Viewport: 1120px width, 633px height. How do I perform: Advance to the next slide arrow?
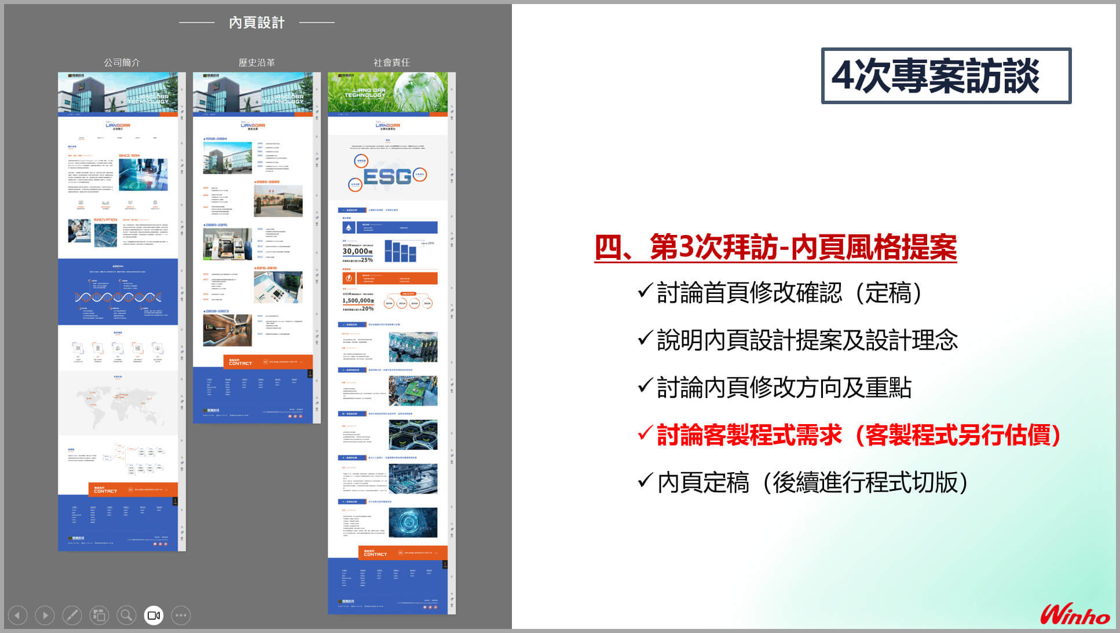[44, 615]
